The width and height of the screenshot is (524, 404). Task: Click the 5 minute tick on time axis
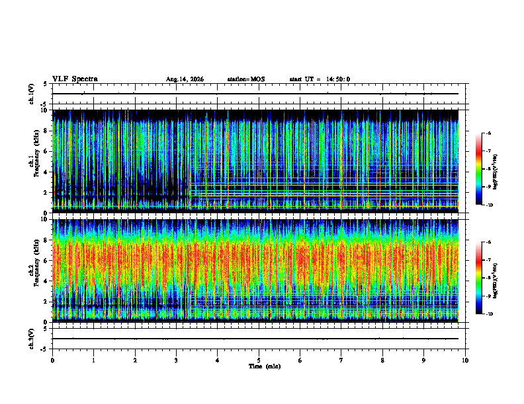[x=259, y=360]
